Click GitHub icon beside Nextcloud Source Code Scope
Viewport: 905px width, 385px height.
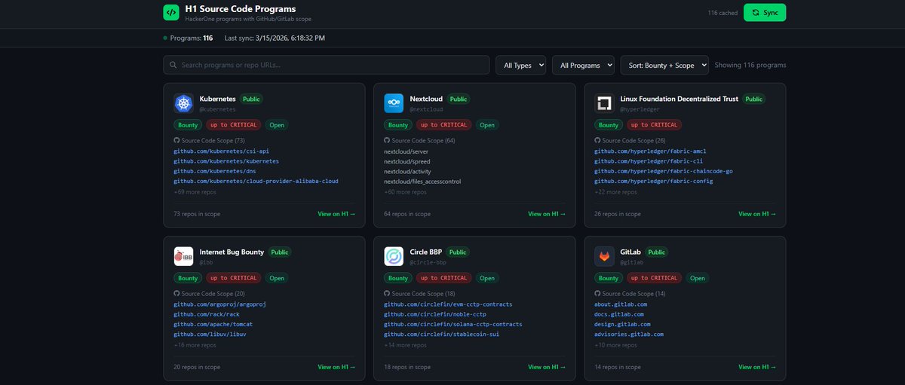pyautogui.click(x=387, y=140)
